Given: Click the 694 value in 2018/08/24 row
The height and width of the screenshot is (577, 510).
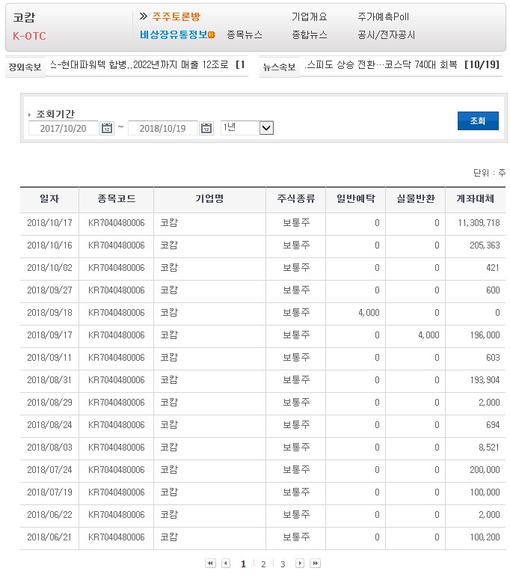Looking at the screenshot, I should click(x=493, y=424).
